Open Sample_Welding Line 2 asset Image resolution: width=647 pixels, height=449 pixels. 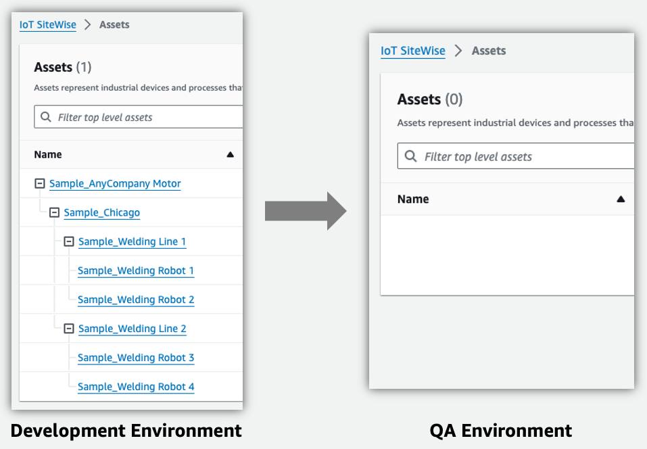[x=132, y=329]
